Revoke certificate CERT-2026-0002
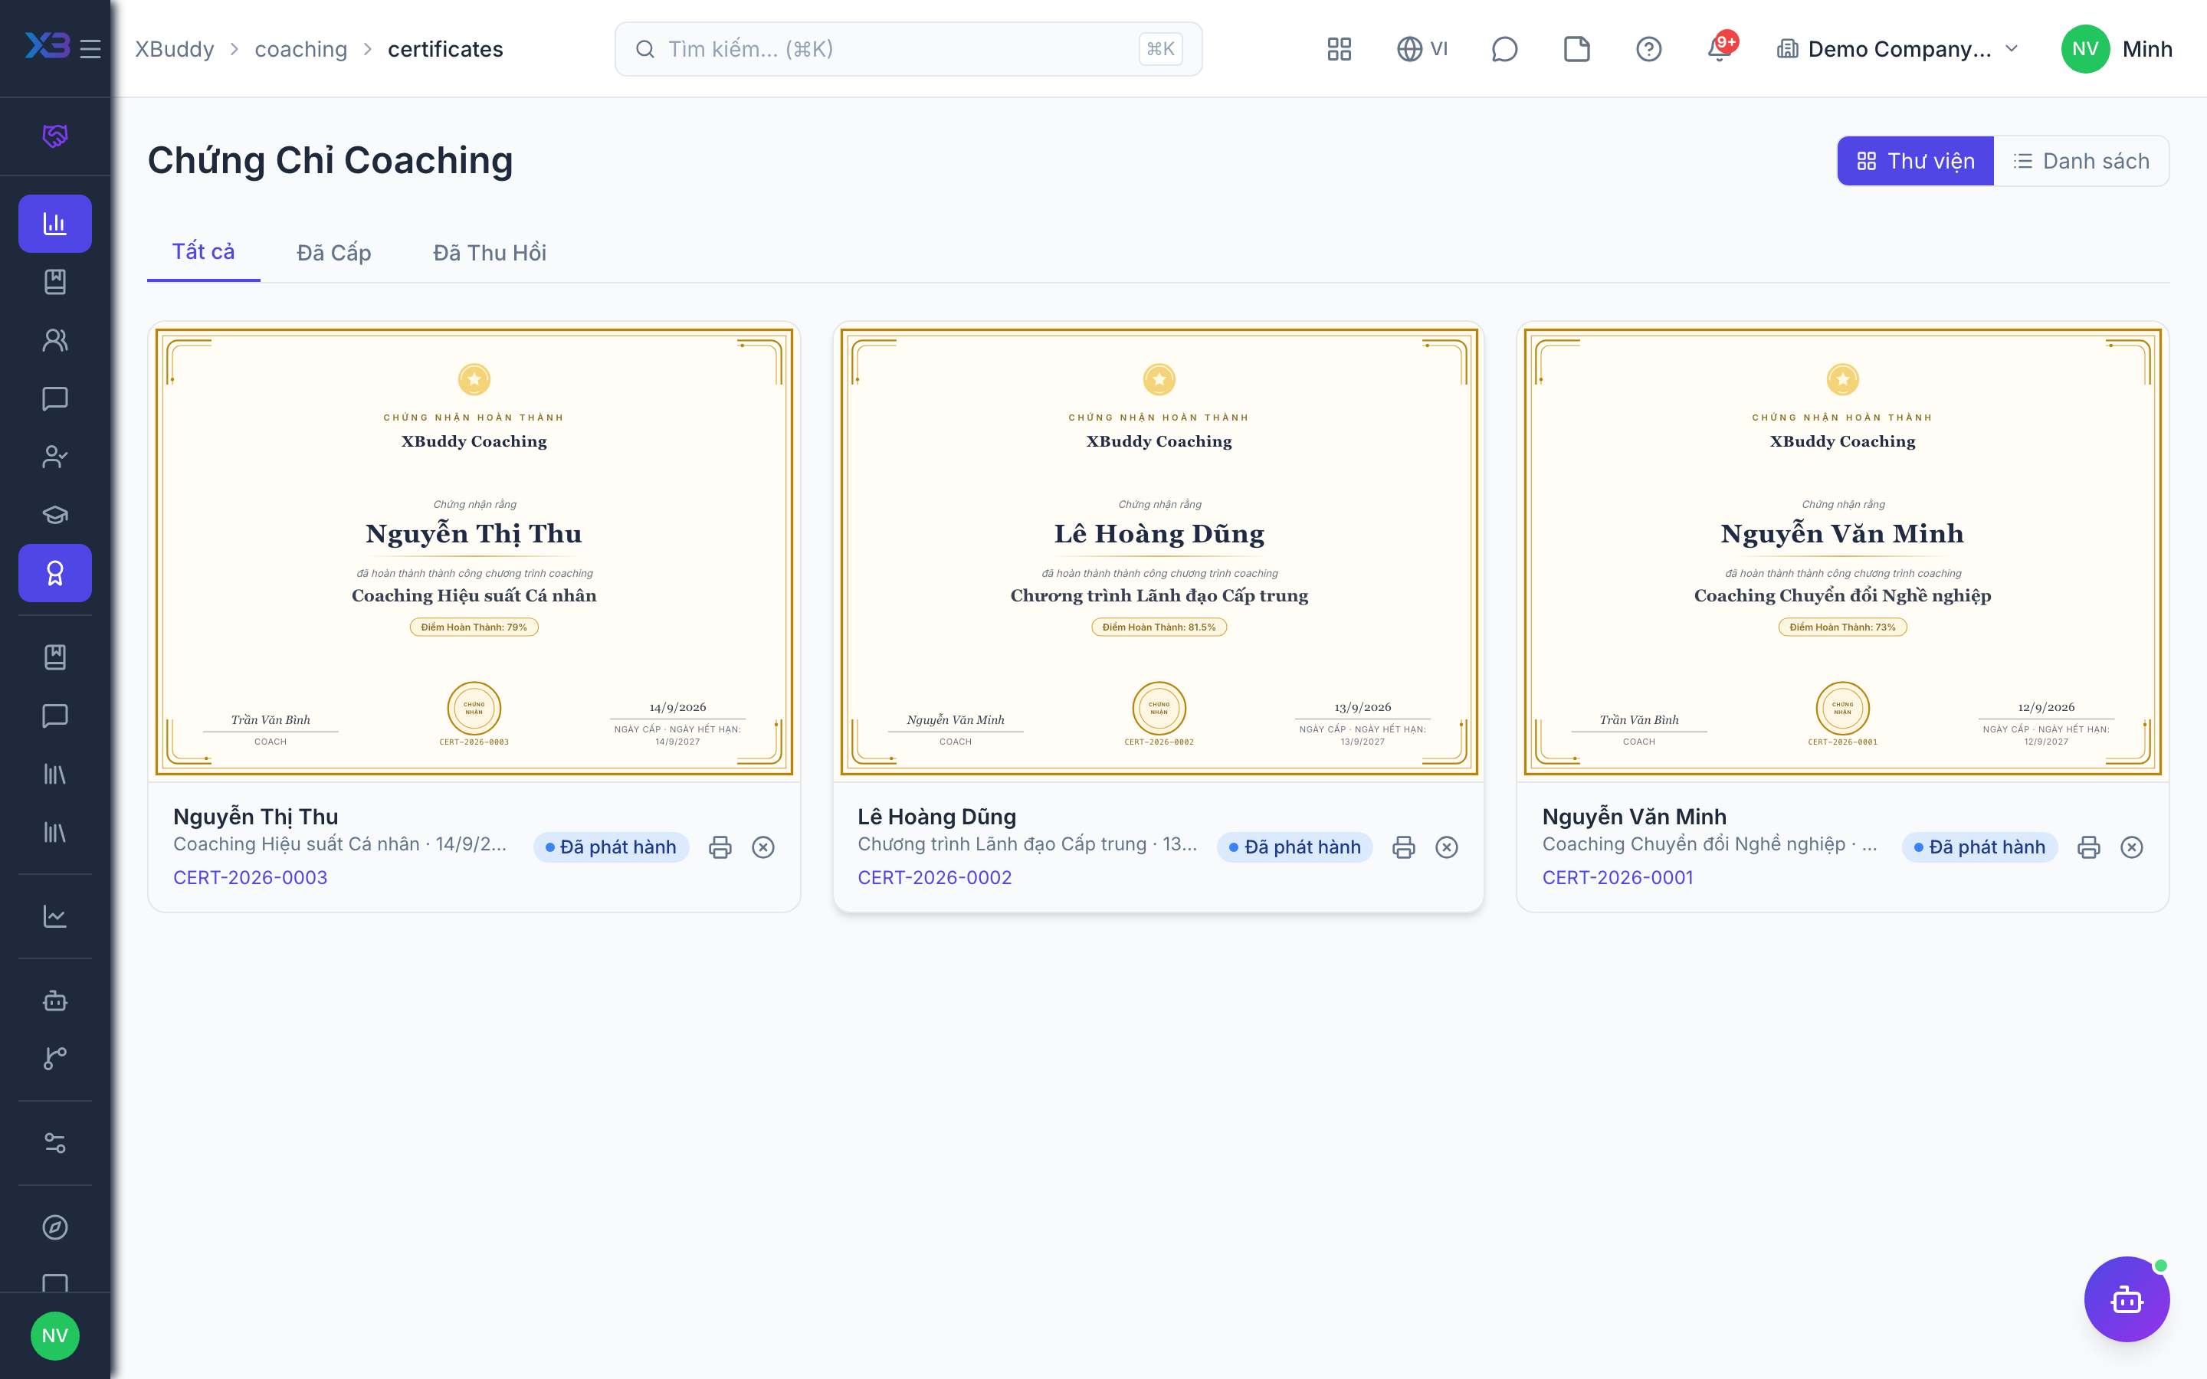 tap(1446, 847)
